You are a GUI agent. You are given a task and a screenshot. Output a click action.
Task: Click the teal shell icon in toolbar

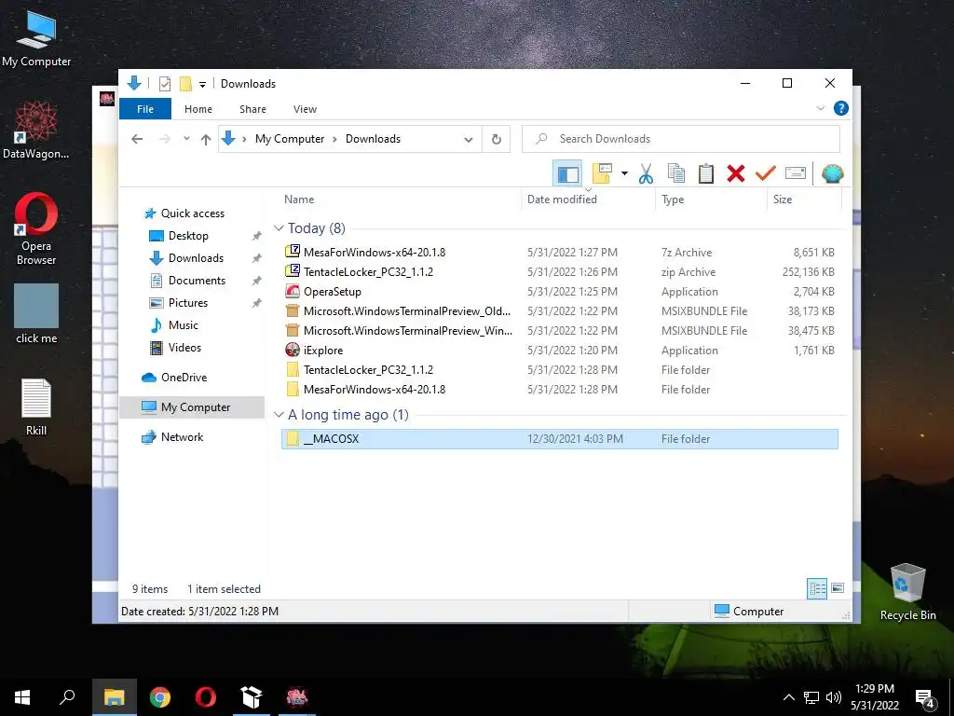(832, 174)
